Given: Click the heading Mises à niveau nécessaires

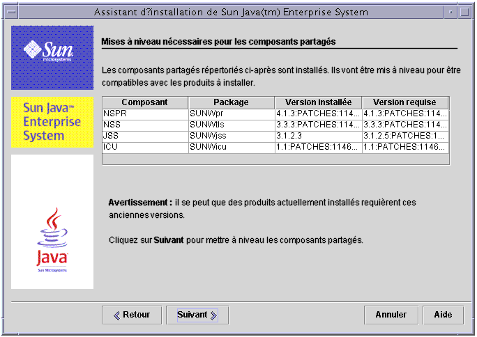Looking at the screenshot, I should click(x=218, y=42).
